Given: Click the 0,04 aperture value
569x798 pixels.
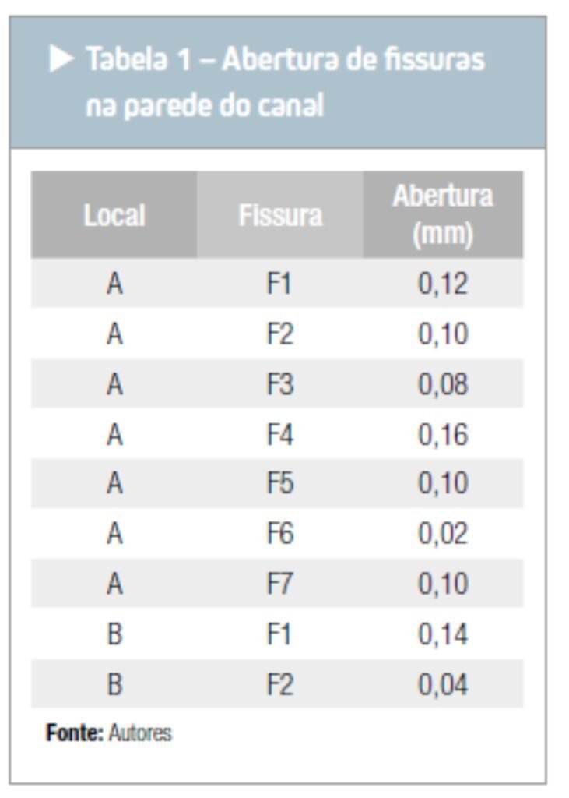Looking at the screenshot, I should [x=443, y=684].
